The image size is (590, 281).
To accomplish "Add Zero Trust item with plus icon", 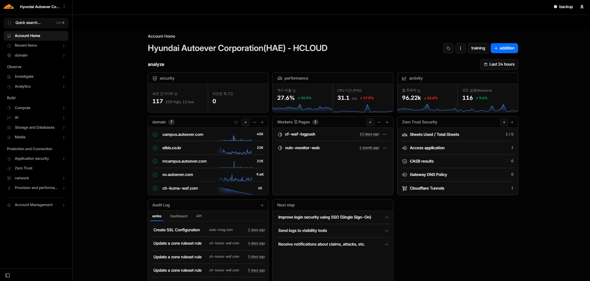I will coord(504,122).
